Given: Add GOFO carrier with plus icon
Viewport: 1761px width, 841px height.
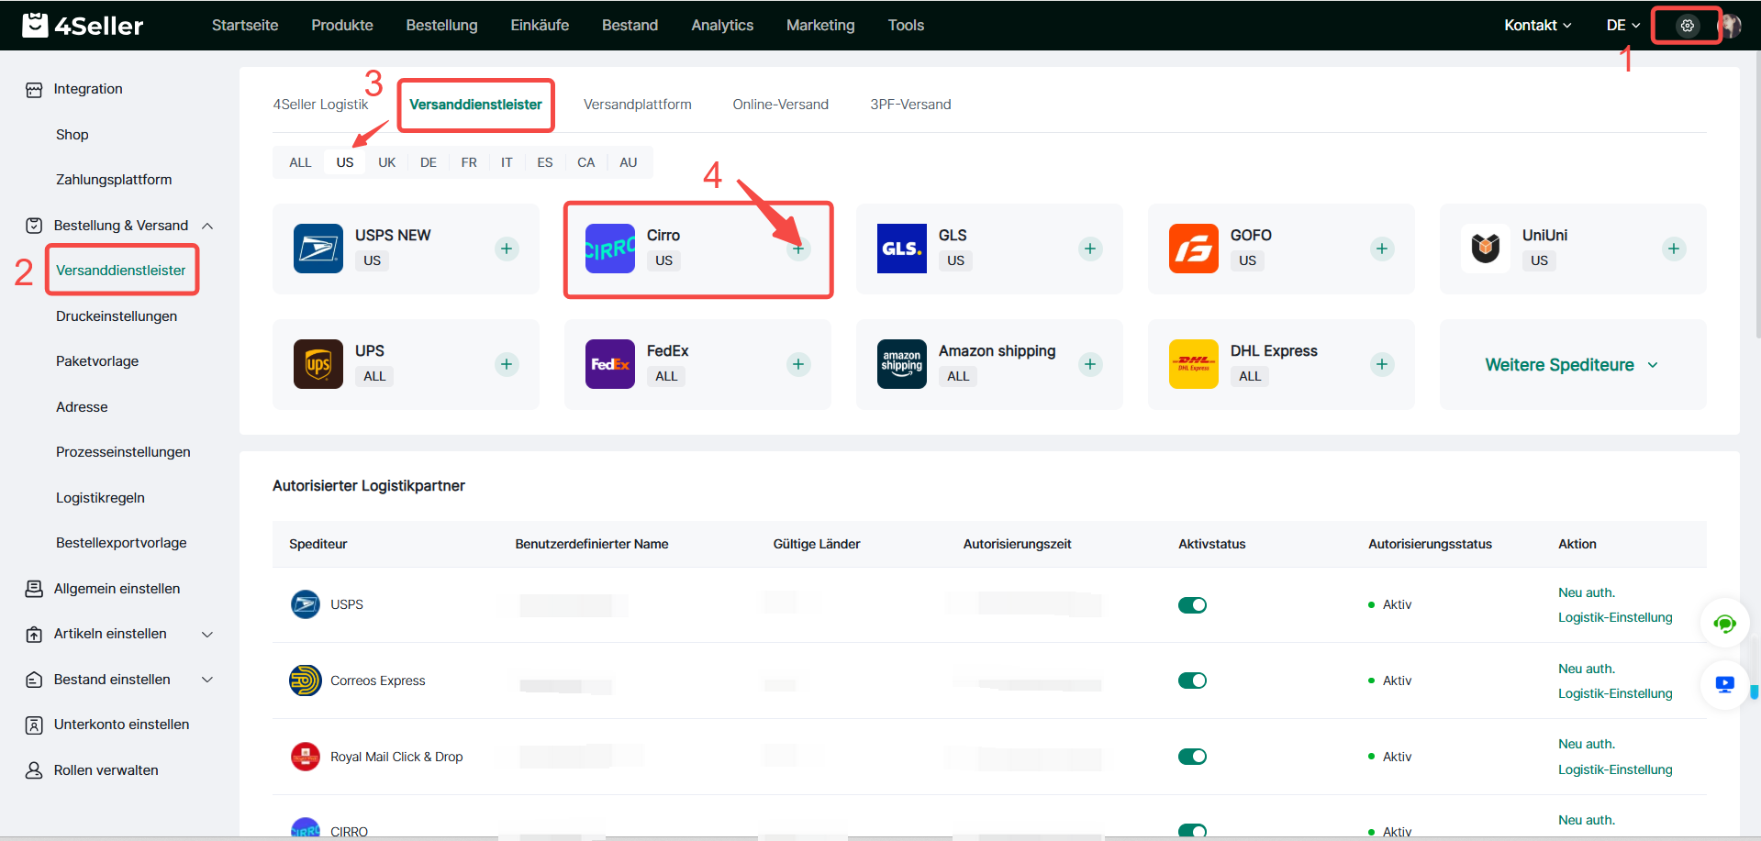Looking at the screenshot, I should point(1382,249).
